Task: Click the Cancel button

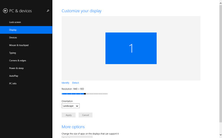Action: click(x=85, y=115)
